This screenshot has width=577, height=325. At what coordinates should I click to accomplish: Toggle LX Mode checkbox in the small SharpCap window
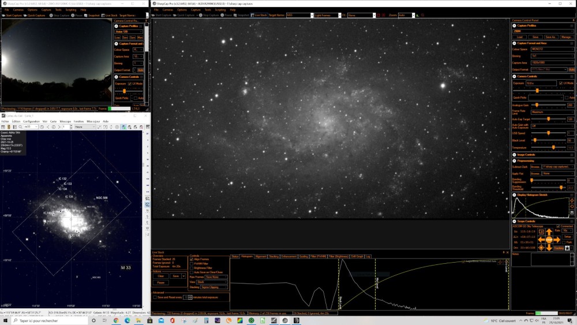coord(129,84)
